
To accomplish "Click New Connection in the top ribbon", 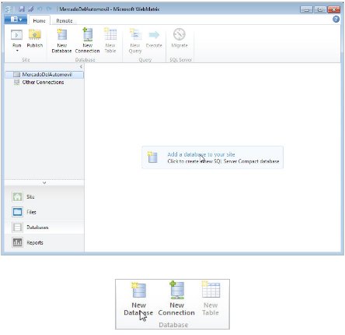I will [x=88, y=41].
